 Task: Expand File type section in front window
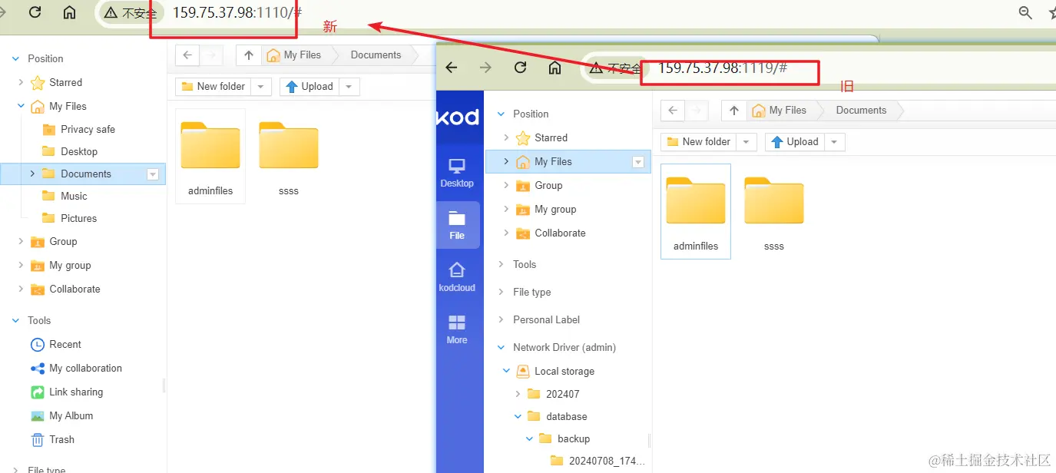click(502, 292)
